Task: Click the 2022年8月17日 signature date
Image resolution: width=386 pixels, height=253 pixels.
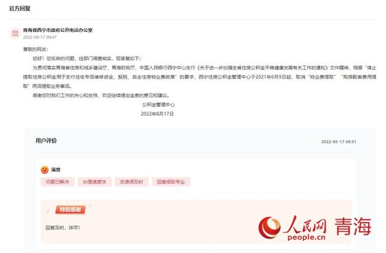Action: click(157, 114)
